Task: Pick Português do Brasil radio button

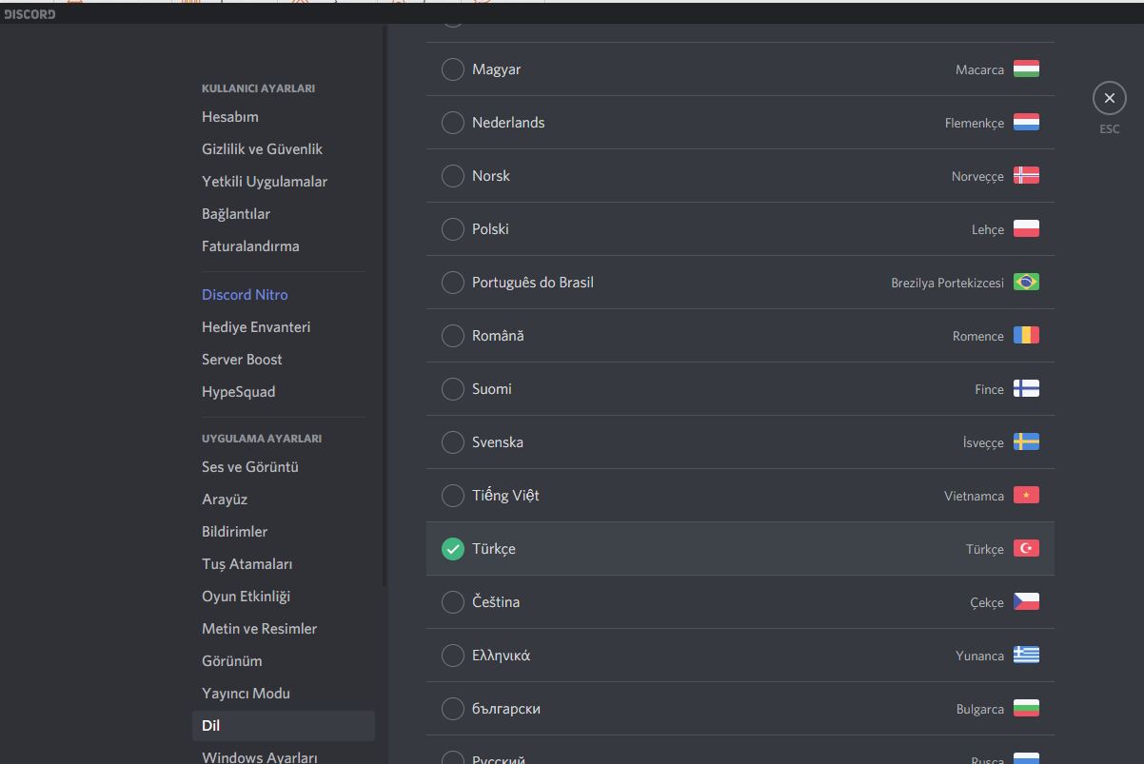Action: [x=453, y=283]
